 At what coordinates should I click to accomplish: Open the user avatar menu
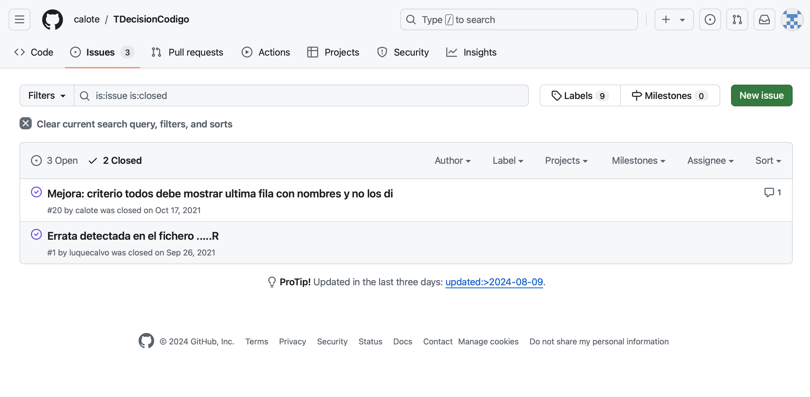(x=792, y=20)
